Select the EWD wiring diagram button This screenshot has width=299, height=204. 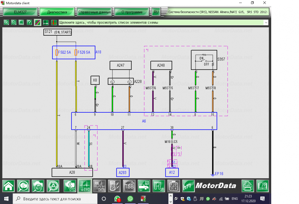coord(85,186)
